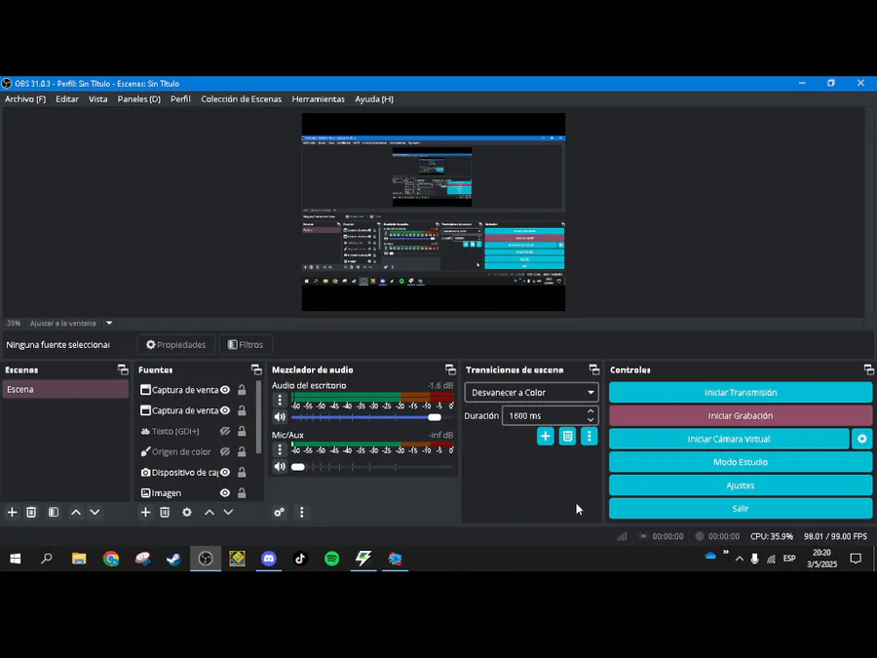
Task: Move source down in the Fuentes toolbar
Action: (x=228, y=512)
